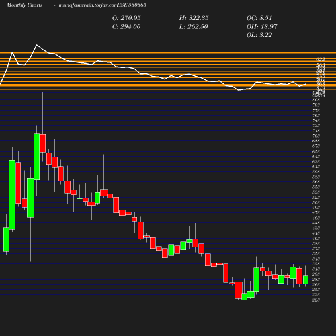Click the price axis label '763'

tap(316, 116)
